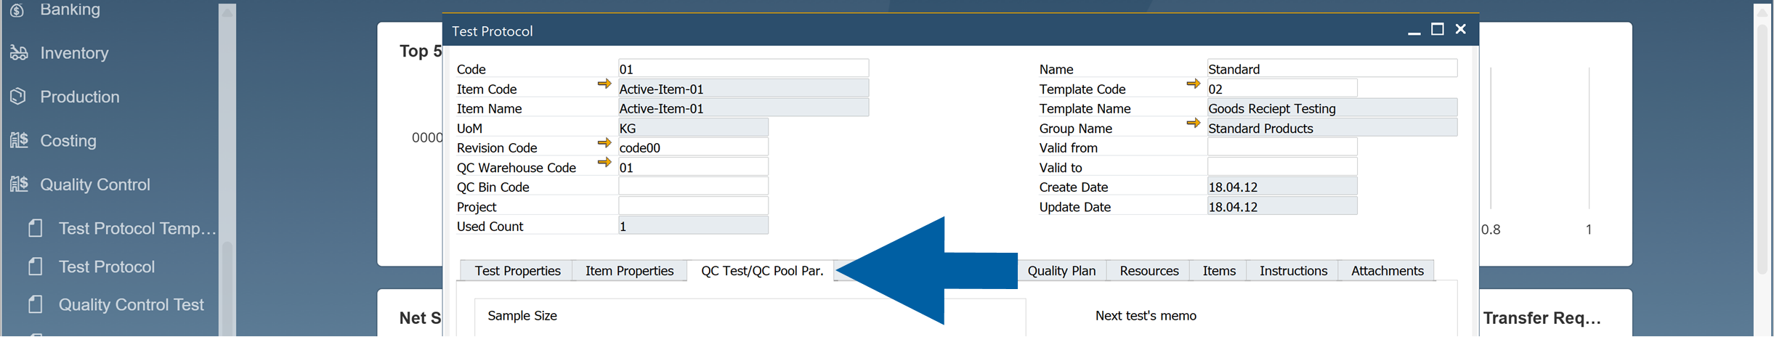Image resolution: width=1774 pixels, height=337 pixels.
Task: Open the Quality Plan tab
Action: point(1061,271)
